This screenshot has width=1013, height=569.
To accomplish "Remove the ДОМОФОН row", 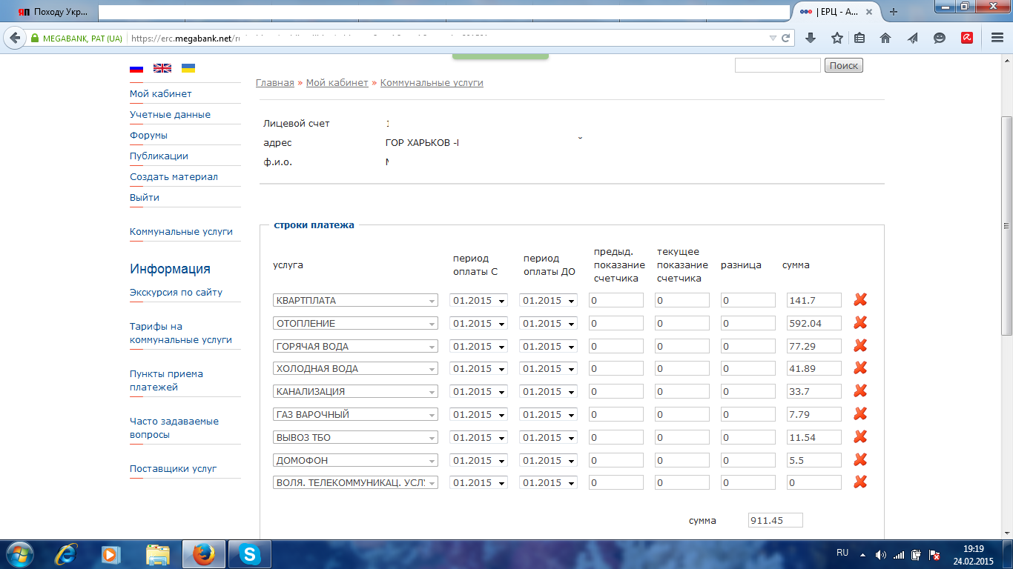I will (860, 460).
